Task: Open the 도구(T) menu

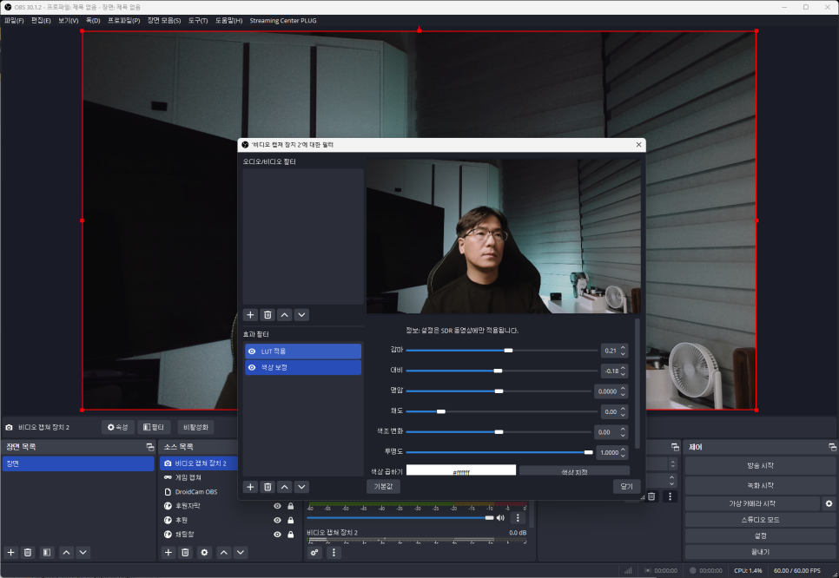Action: point(198,20)
